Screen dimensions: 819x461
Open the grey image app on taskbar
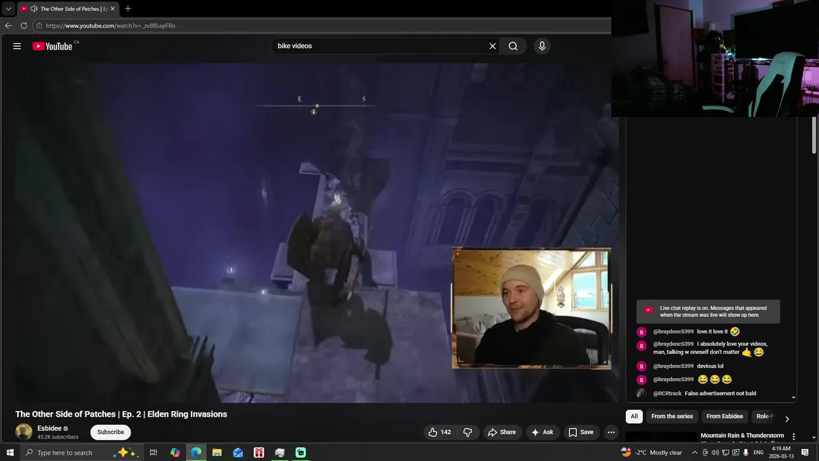click(x=280, y=453)
